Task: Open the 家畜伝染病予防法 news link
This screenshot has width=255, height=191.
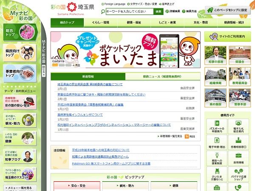Action: coord(101,94)
